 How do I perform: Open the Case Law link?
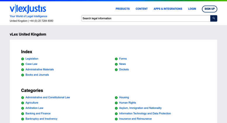point(32,64)
